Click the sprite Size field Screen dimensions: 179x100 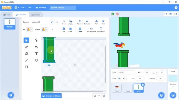click(x=140, y=78)
